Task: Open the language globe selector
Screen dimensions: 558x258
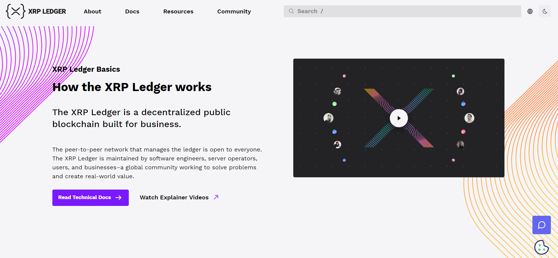Action: (530, 11)
